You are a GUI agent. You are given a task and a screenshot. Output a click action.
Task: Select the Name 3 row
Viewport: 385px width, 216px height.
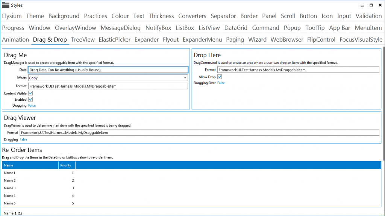click(x=191, y=188)
